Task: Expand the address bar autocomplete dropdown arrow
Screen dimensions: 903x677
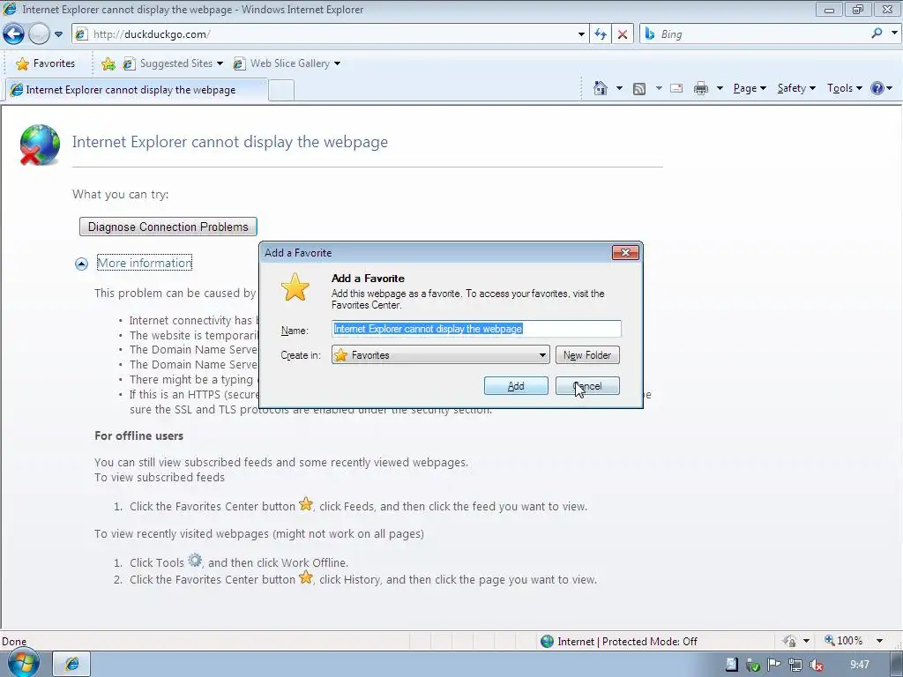Action: point(581,34)
